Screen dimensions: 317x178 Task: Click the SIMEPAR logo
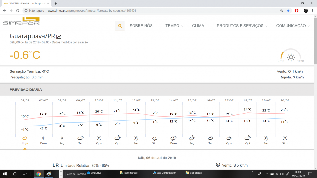point(21,21)
